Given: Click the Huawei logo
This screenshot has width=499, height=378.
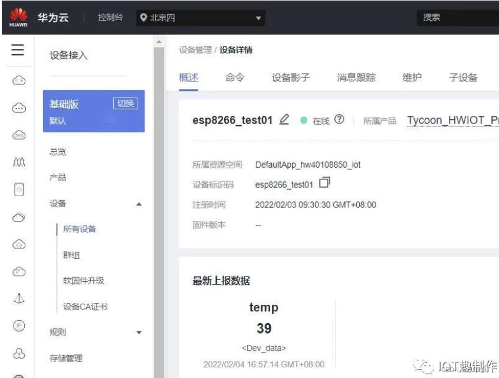Looking at the screenshot, I should (18, 17).
